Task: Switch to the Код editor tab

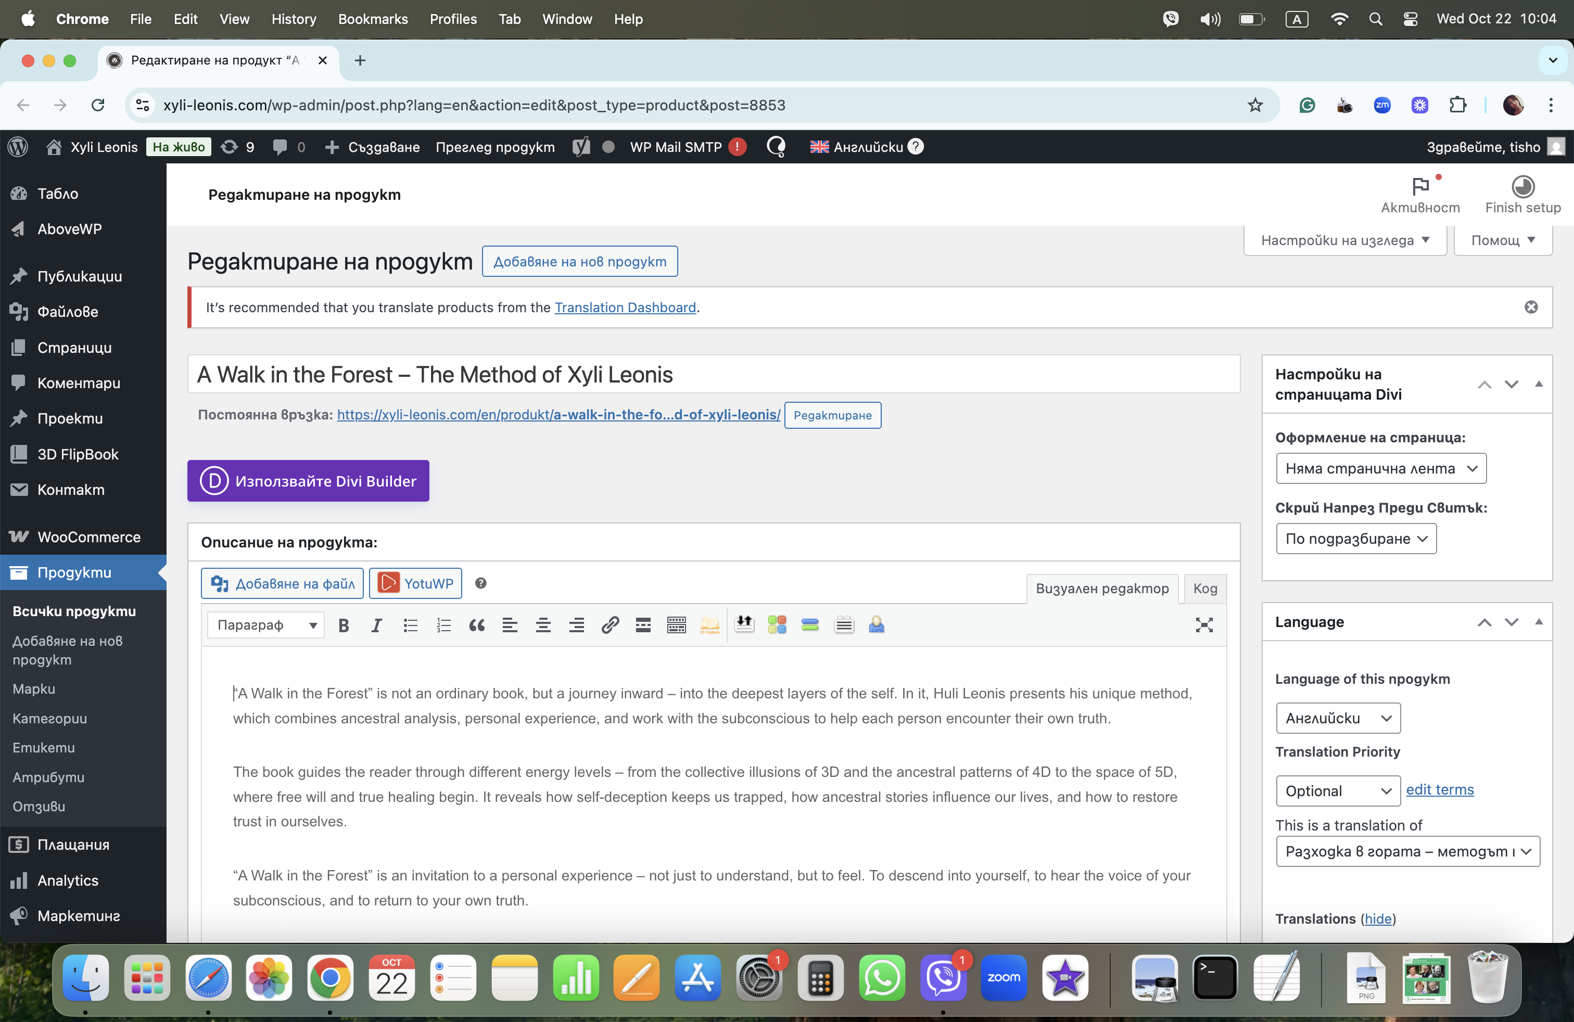Action: pyautogui.click(x=1204, y=589)
